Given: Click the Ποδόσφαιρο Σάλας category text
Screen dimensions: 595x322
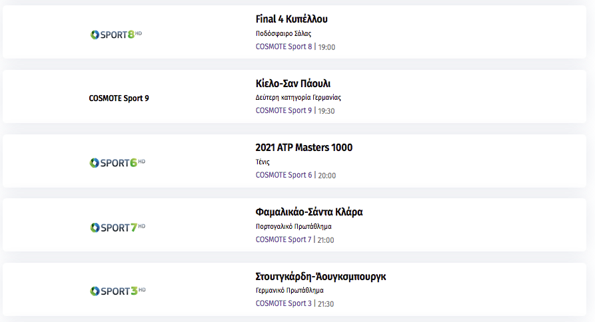Looking at the screenshot, I should pos(283,33).
